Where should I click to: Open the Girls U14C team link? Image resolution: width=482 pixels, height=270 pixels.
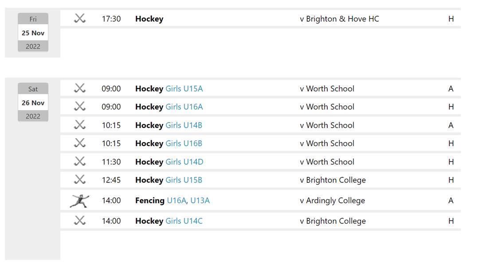click(x=184, y=221)
